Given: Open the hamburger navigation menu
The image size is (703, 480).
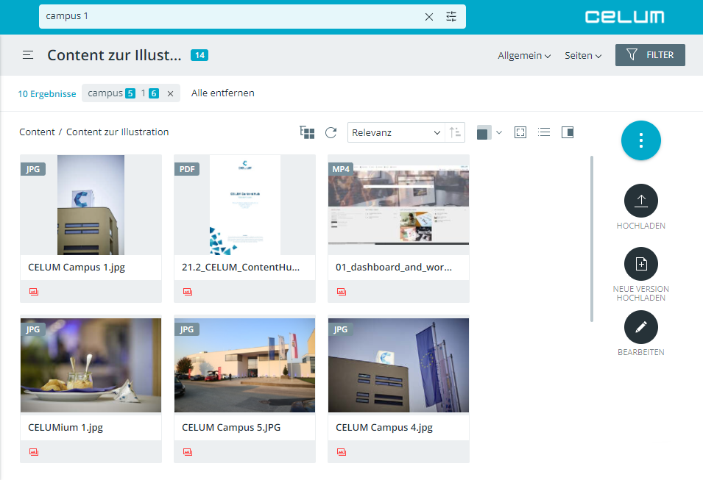Looking at the screenshot, I should pyautogui.click(x=28, y=55).
